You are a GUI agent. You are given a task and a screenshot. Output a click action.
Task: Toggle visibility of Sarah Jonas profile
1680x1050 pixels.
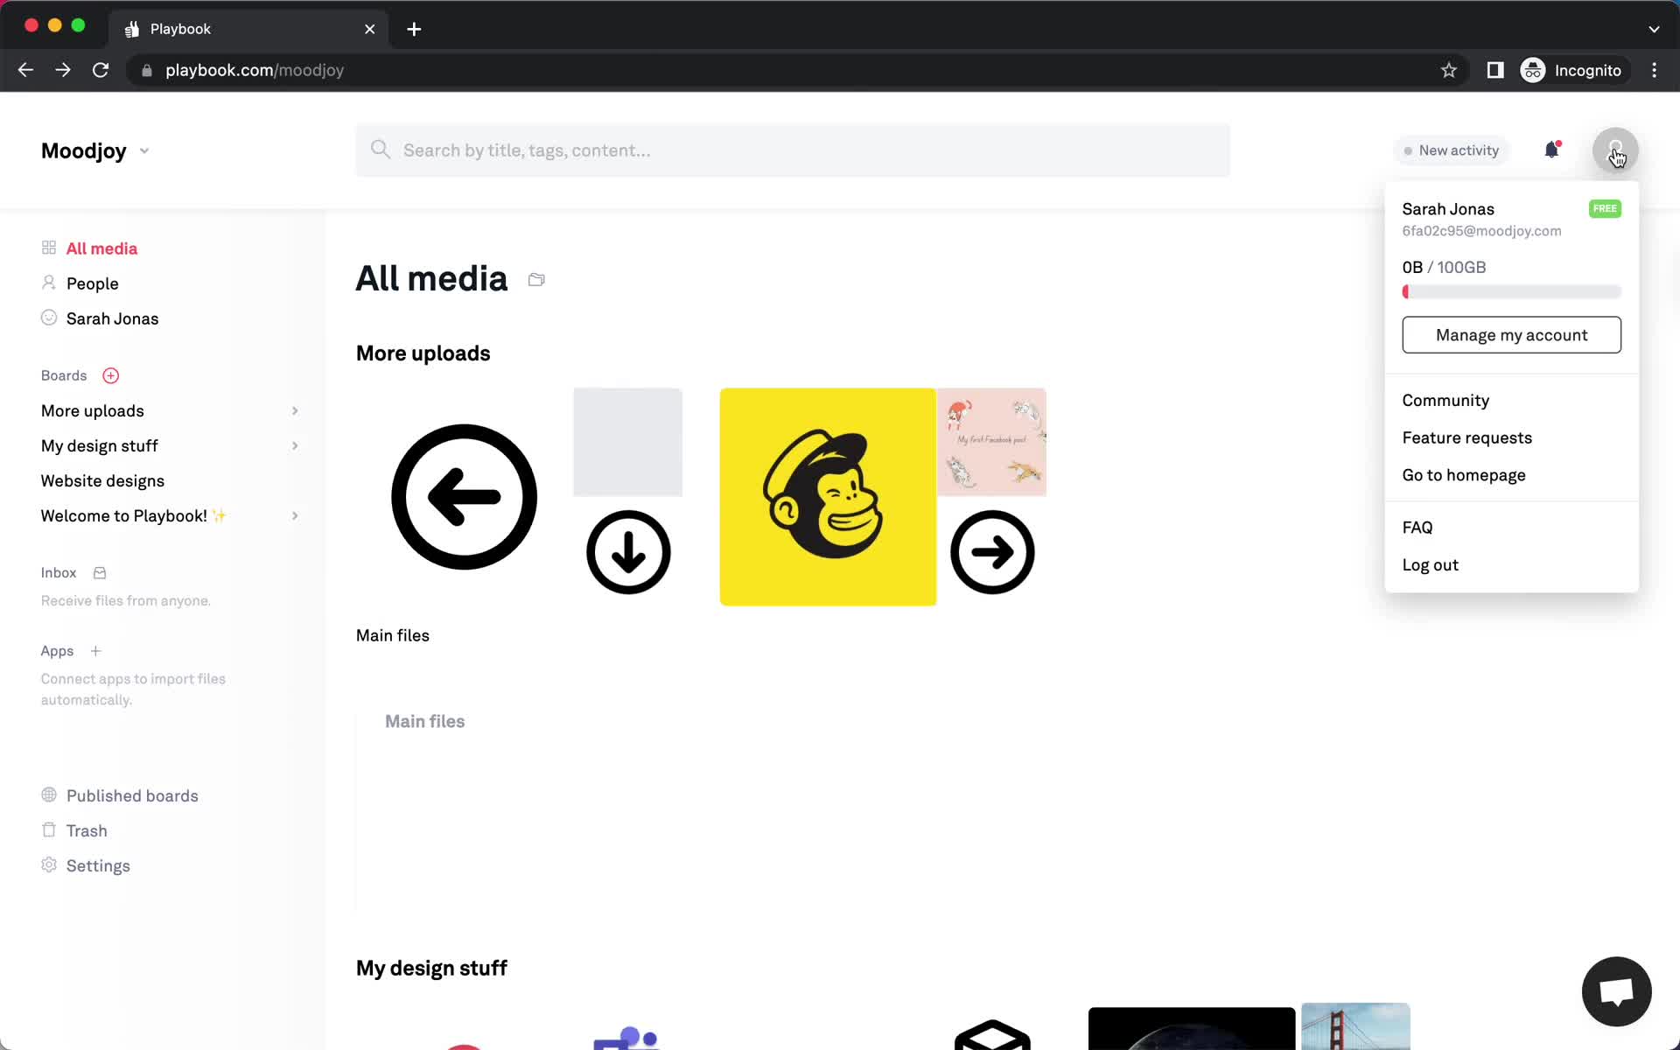click(x=1616, y=150)
